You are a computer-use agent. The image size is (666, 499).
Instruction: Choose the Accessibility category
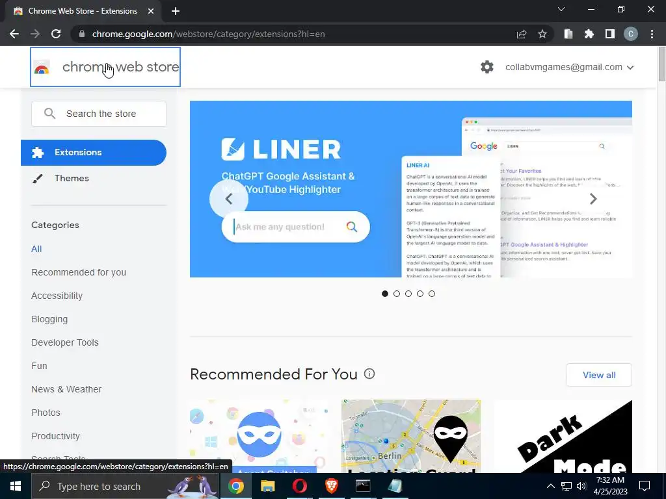[57, 296]
